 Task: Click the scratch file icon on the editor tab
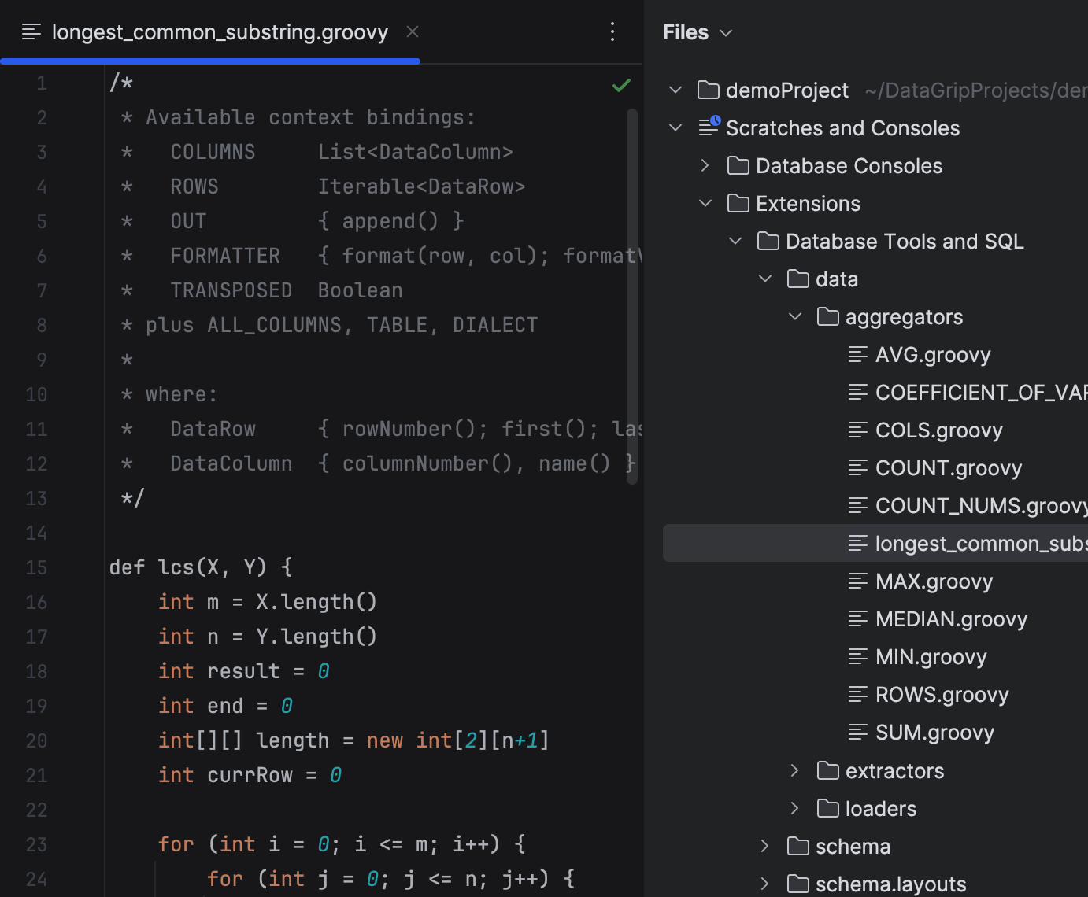(31, 31)
